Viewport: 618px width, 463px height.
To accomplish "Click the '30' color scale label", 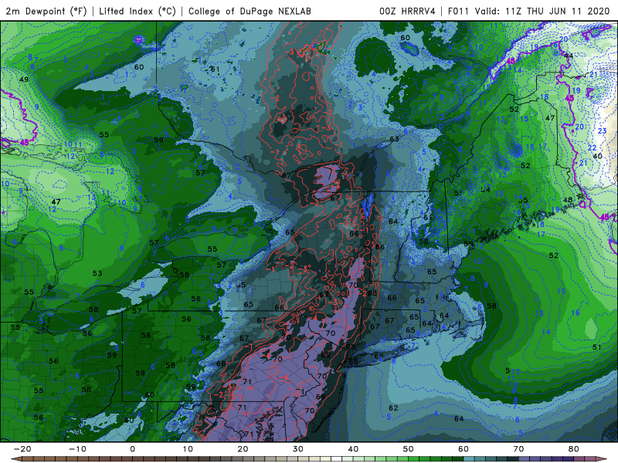I will (x=298, y=449).
